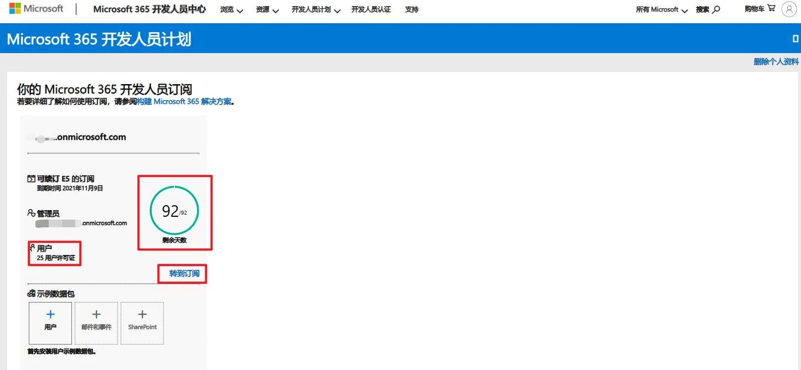Expand the 开发人员计划 dropdown
801x370 pixels.
pyautogui.click(x=315, y=9)
